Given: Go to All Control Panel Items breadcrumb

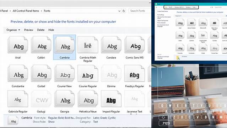Looking at the screenshot, I should coord(26,11).
